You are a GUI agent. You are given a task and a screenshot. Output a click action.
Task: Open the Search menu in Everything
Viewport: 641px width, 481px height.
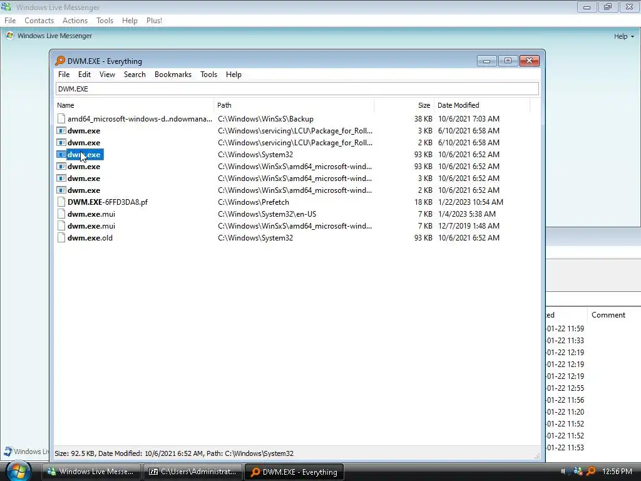[x=135, y=75]
